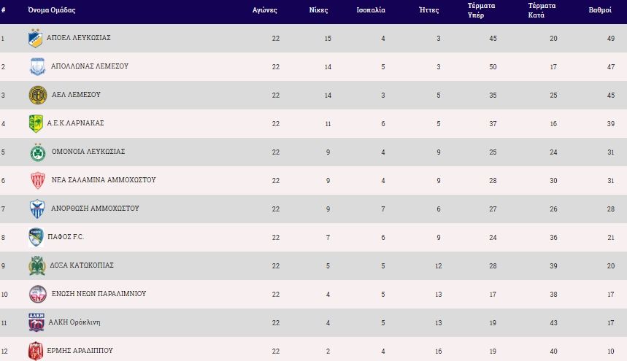Screen dimensions: 627x361
Task: Open the ΑΕΛ ΛΕΜΕΣΟΥ club badge
Action: 38,96
